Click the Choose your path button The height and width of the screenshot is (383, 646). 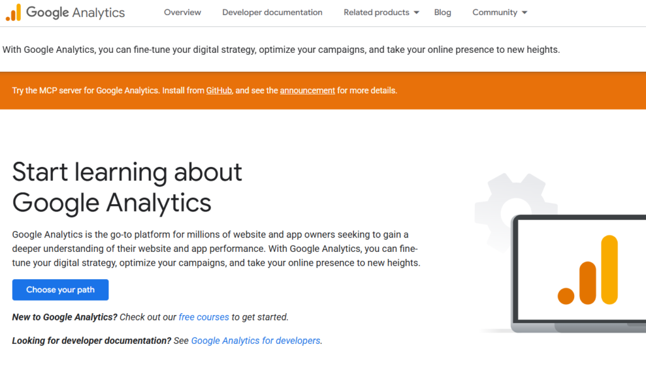61,290
